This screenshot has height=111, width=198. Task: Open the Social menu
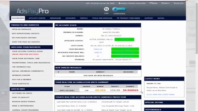pyautogui.click(x=161, y=18)
